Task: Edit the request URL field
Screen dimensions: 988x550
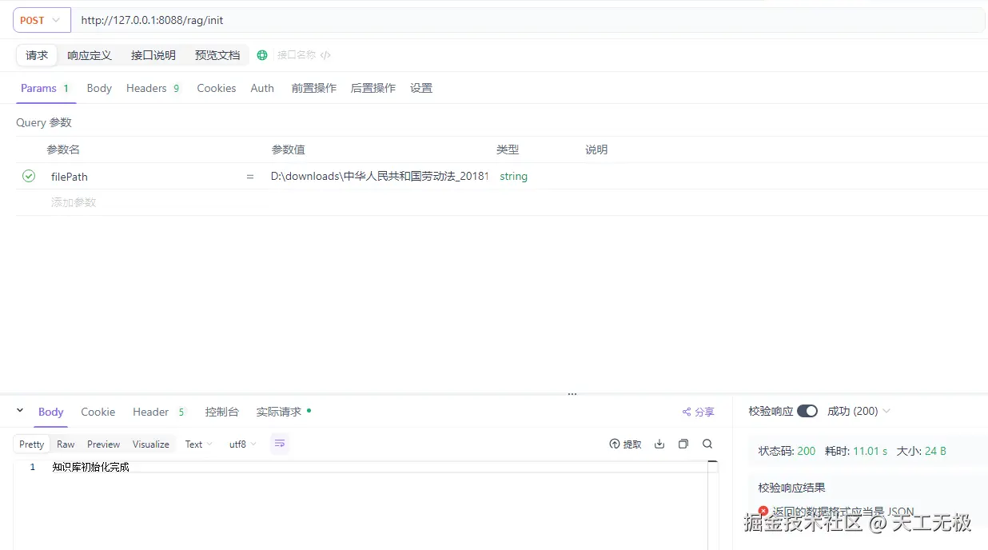Action: [x=528, y=20]
